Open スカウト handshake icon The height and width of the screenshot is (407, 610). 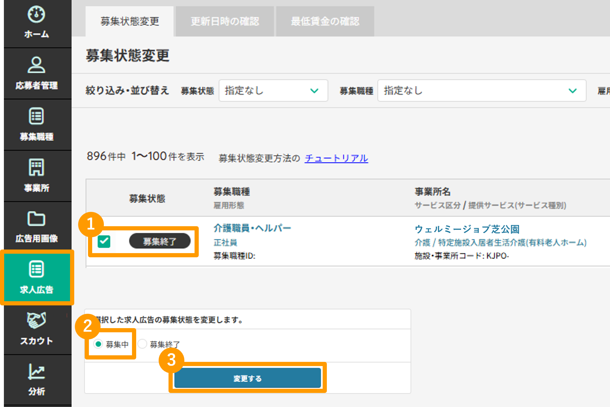coord(36,320)
